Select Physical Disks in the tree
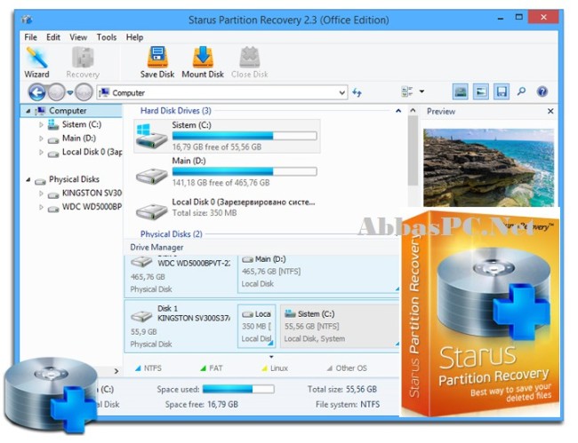This screenshot has width=578, height=443. 74,179
